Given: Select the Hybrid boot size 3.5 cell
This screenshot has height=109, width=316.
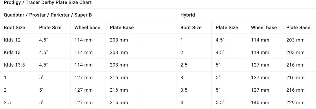Looking at the screenshot, I should [x=184, y=90].
